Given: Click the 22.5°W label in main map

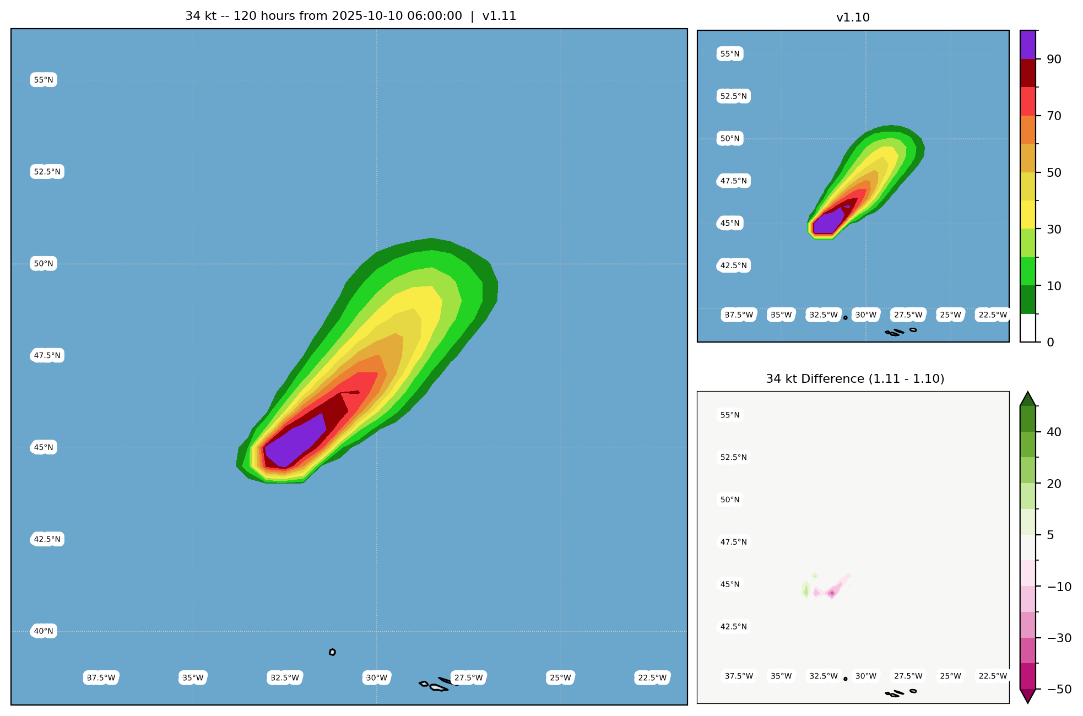Looking at the screenshot, I should coord(652,677).
